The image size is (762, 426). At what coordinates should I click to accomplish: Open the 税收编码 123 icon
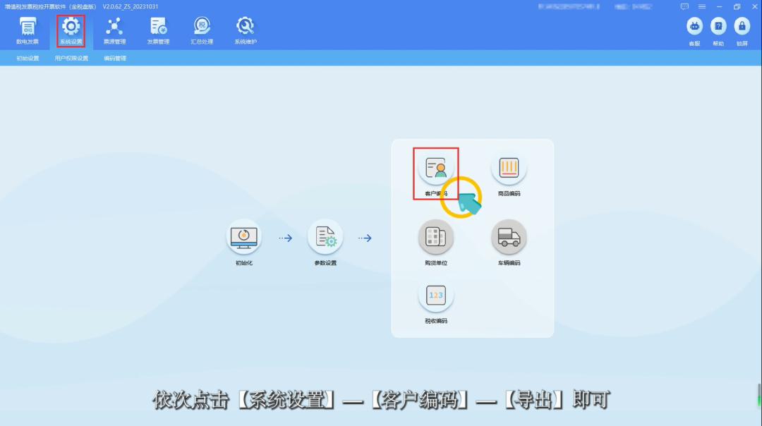coord(436,296)
